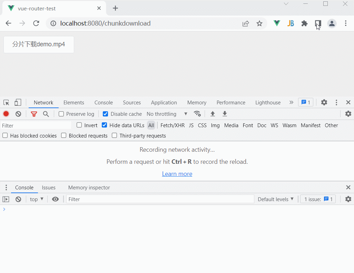
Task: Open DevTools settings gear
Action: click(324, 102)
